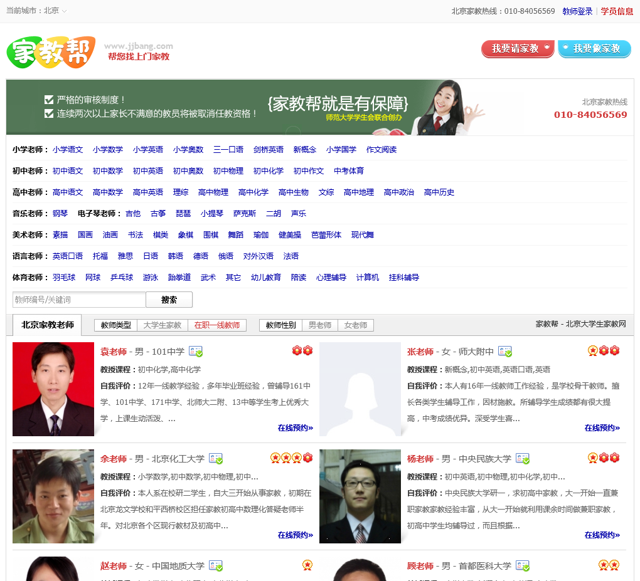Select 羽毛球 sports link
Screen dimensions: 640x581
pos(64,277)
